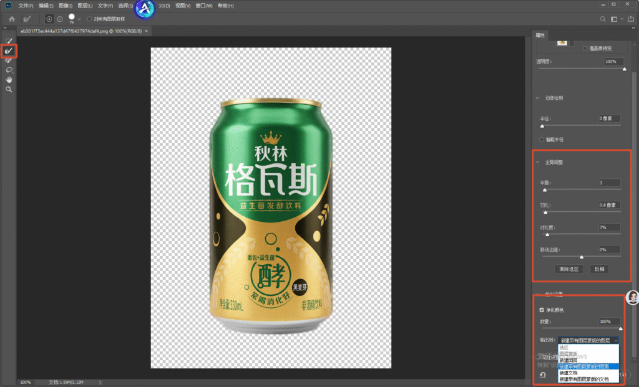Open the workspace layout switcher icon
The width and height of the screenshot is (639, 387).
614,19
